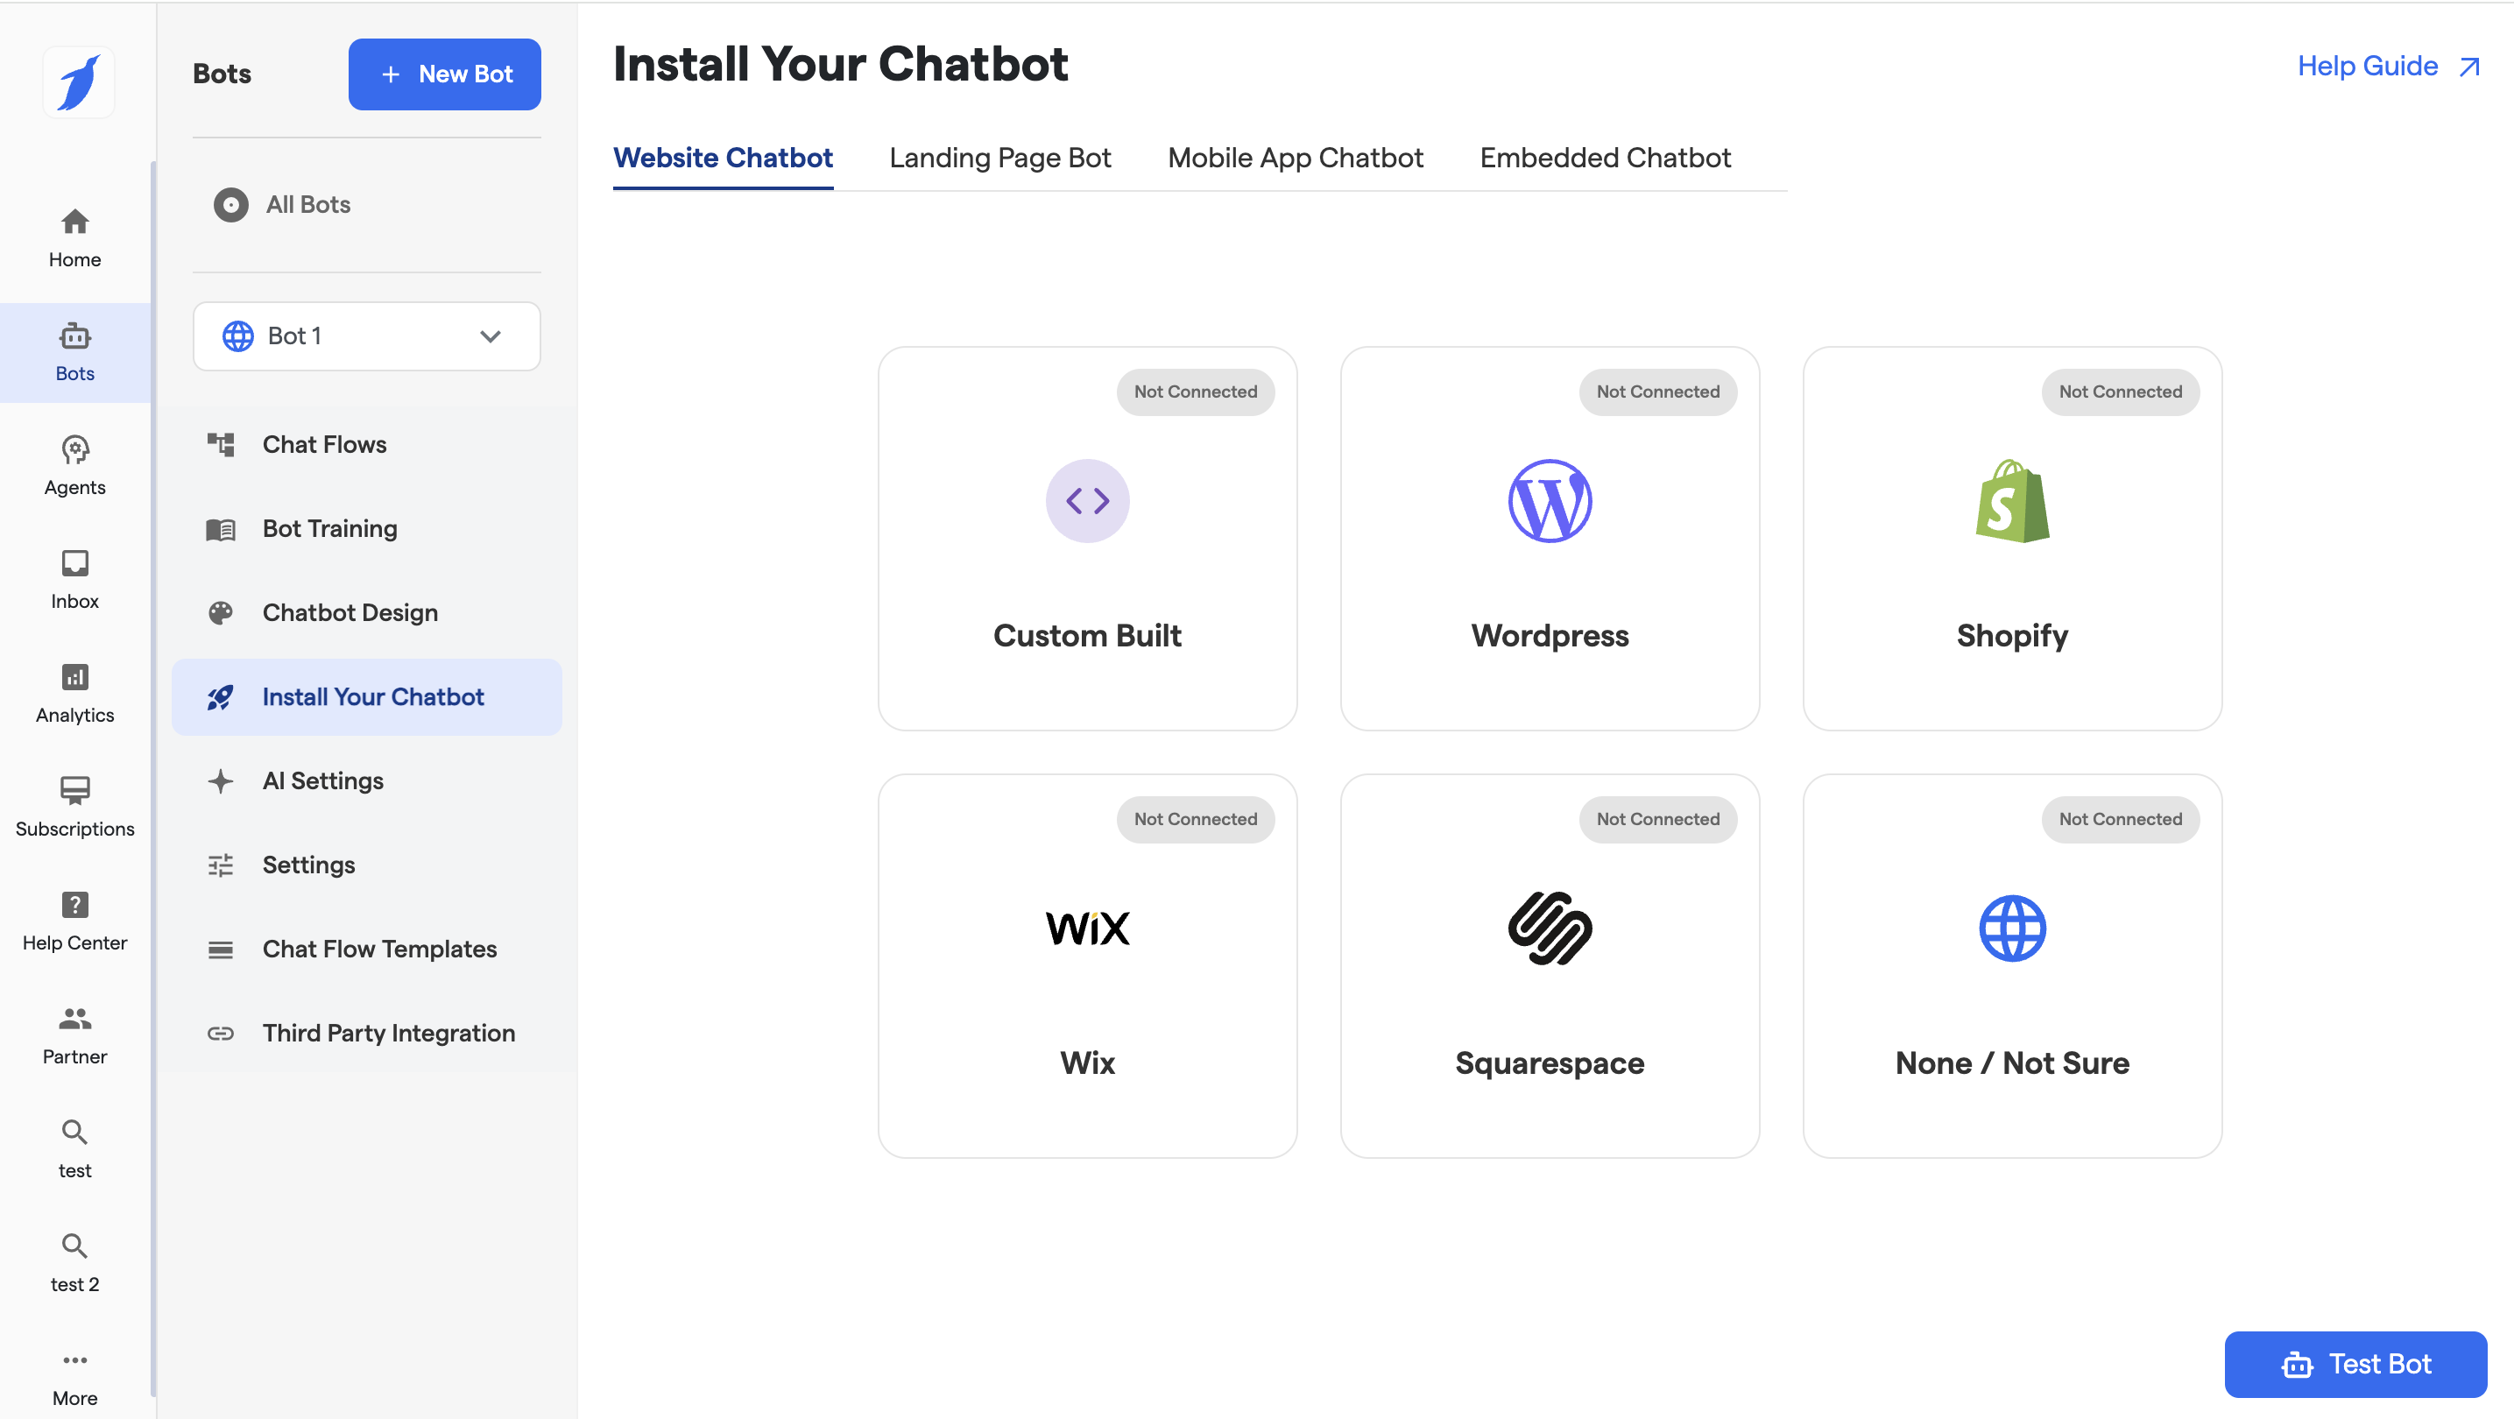Click the app logo at top left

tap(78, 82)
